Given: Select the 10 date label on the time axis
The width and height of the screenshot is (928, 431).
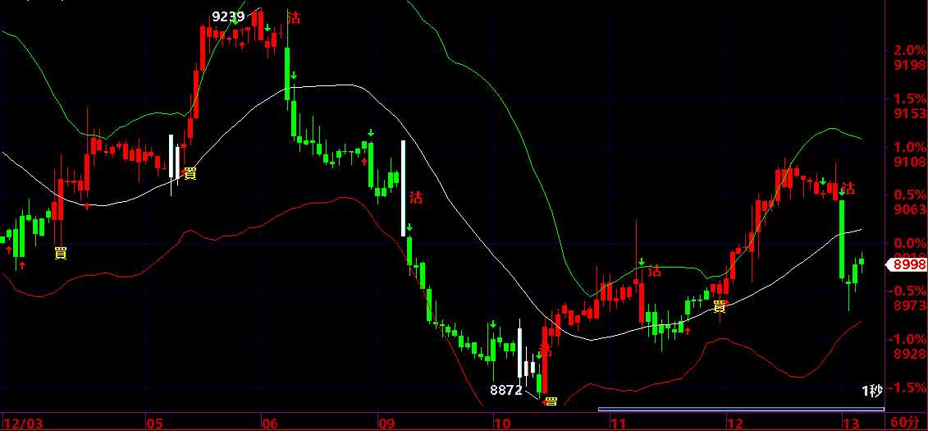Looking at the screenshot, I should coord(502,424).
